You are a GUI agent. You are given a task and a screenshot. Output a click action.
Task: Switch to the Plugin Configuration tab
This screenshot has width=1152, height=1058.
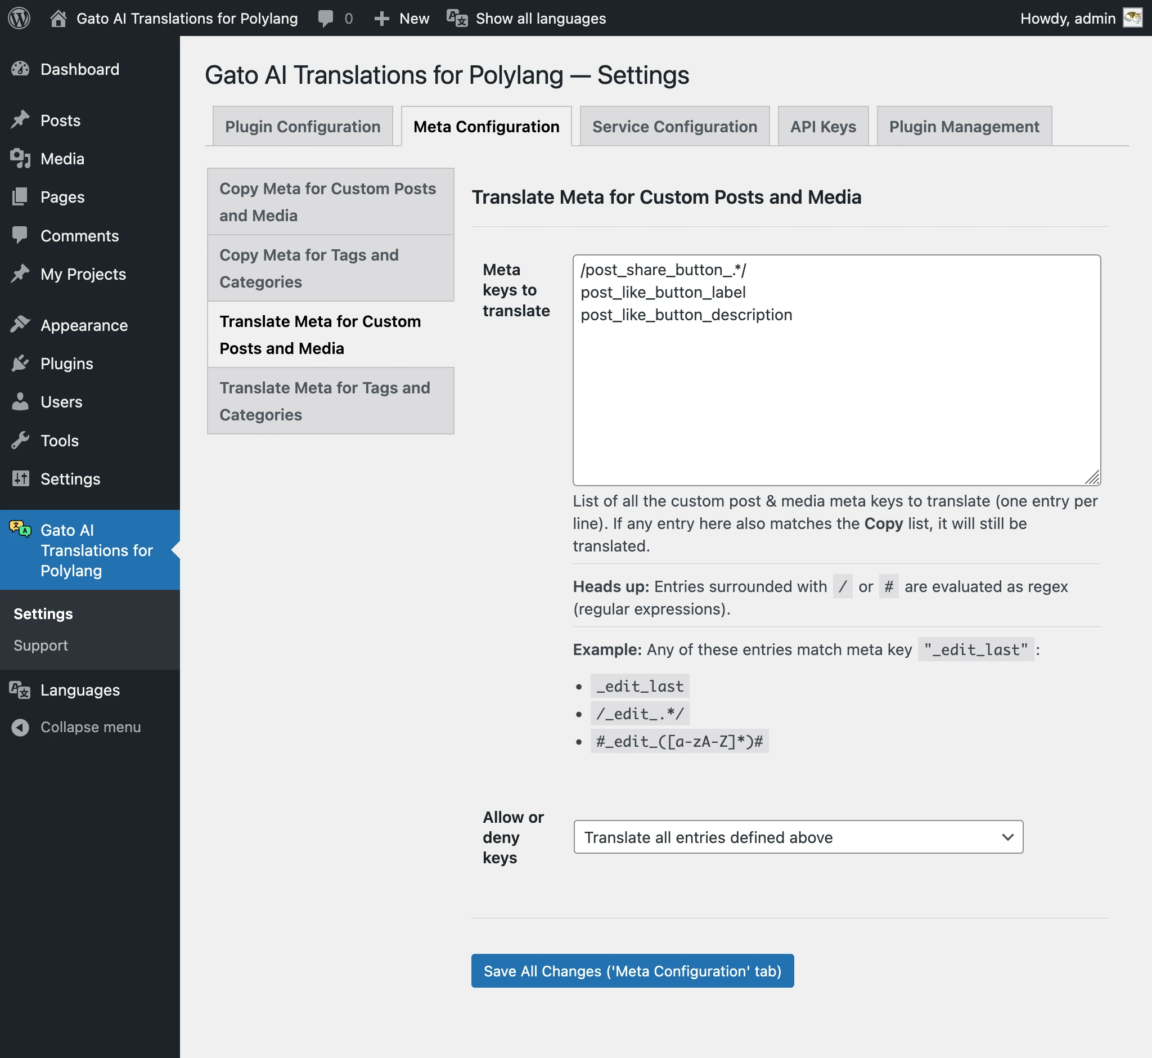tap(303, 127)
